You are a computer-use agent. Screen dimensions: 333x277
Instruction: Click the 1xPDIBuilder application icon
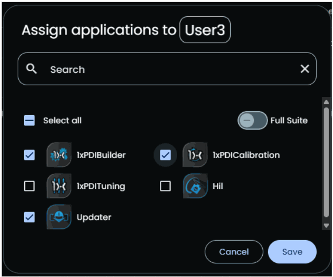pos(59,155)
